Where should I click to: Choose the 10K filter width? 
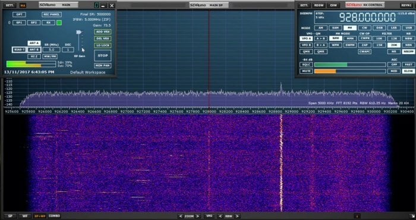click(x=379, y=39)
